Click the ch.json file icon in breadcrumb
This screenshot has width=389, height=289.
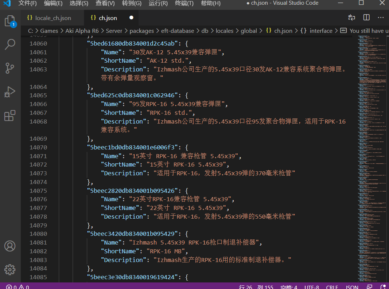pos(269,31)
